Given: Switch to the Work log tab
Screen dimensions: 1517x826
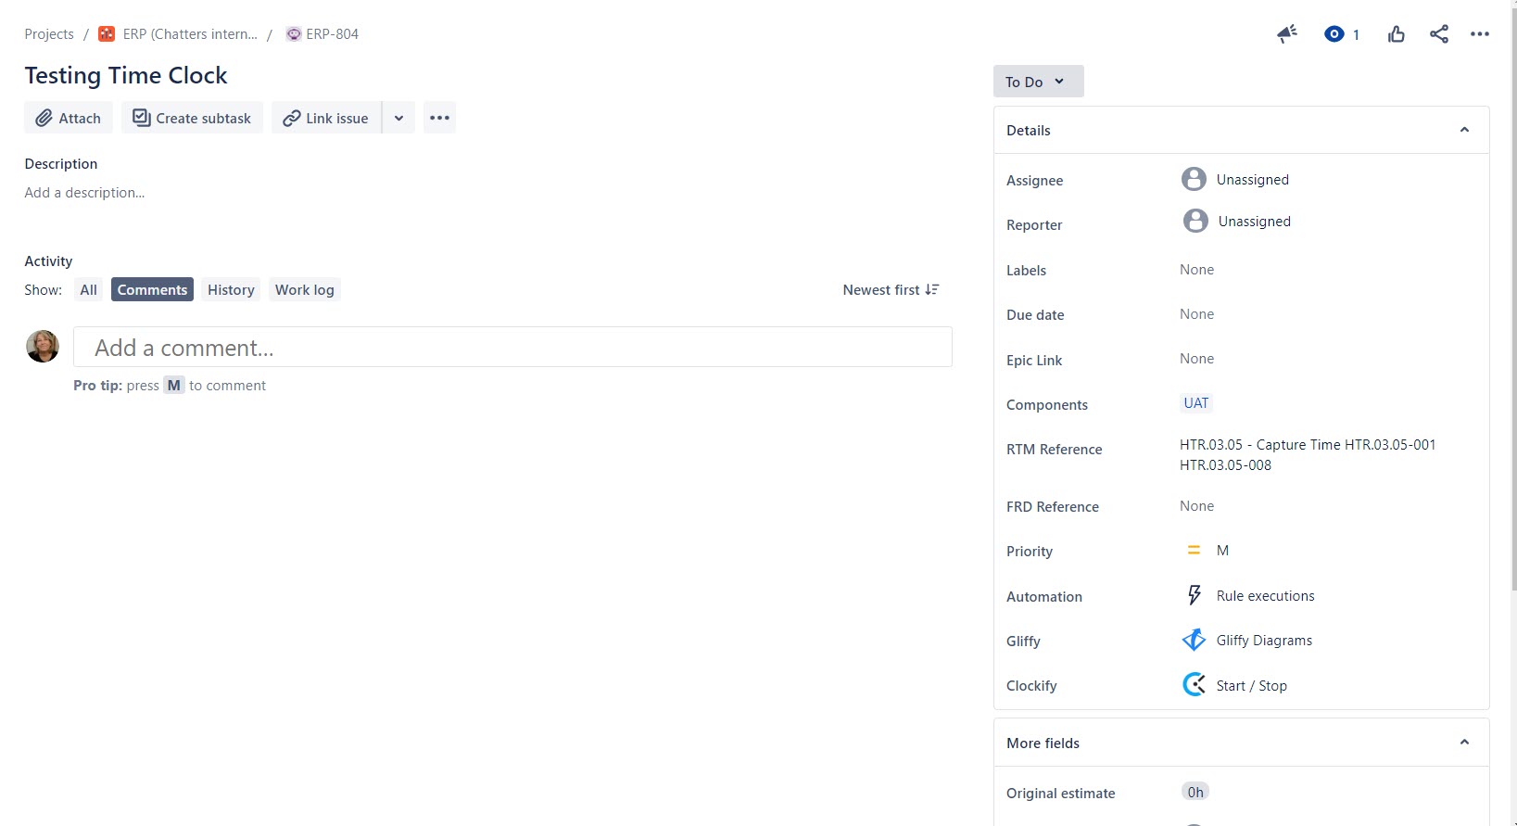Looking at the screenshot, I should click(305, 289).
